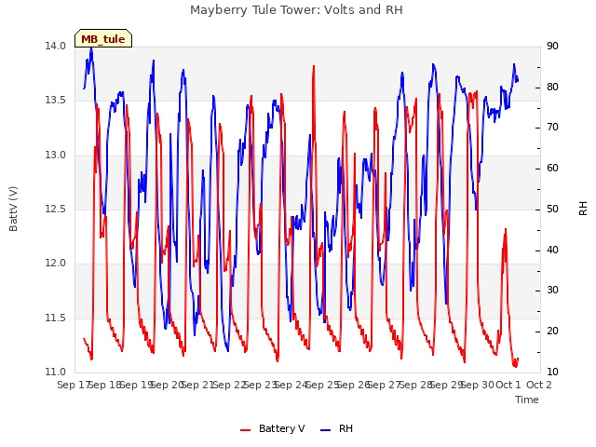Click the 90 right axis tick
The height and width of the screenshot is (447, 596).
coord(552,46)
